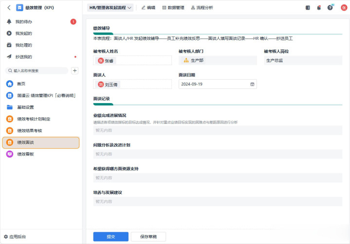This screenshot has width=350, height=244.
Task: Click the 被考核人姓名 field with 张睿
Action: [x=132, y=61]
